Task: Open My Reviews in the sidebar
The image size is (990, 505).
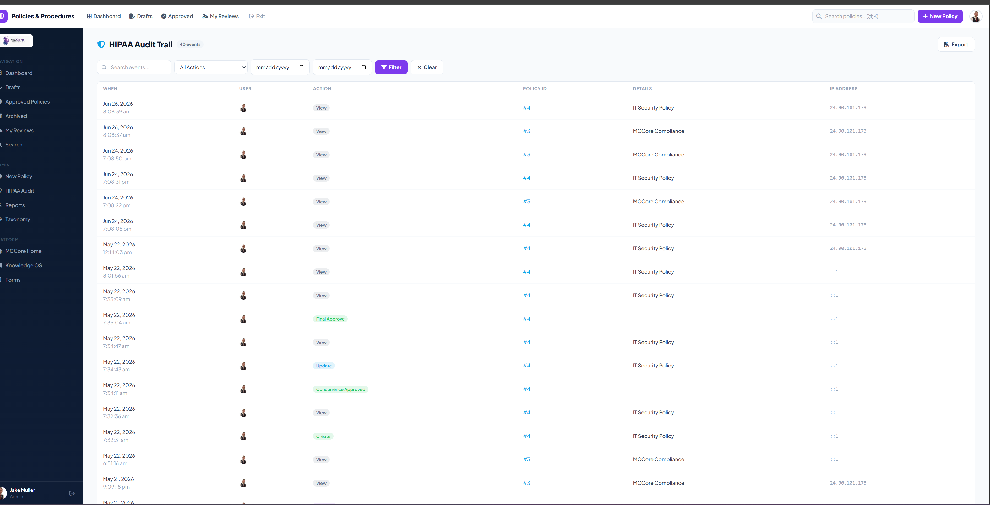Action: [19, 130]
